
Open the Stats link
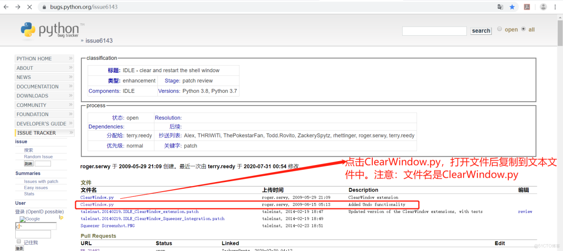(x=29, y=194)
